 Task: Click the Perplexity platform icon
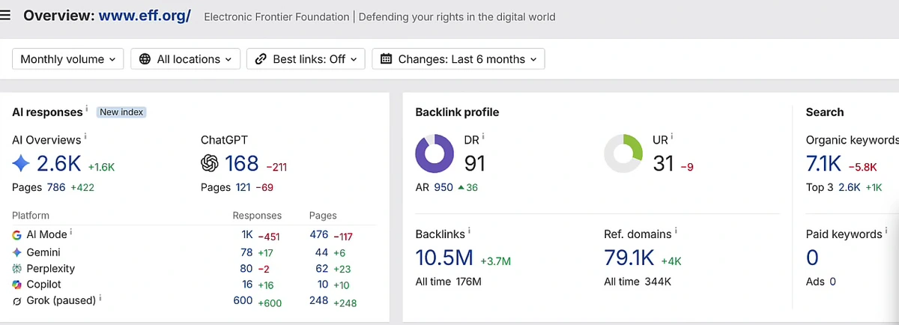point(16,269)
